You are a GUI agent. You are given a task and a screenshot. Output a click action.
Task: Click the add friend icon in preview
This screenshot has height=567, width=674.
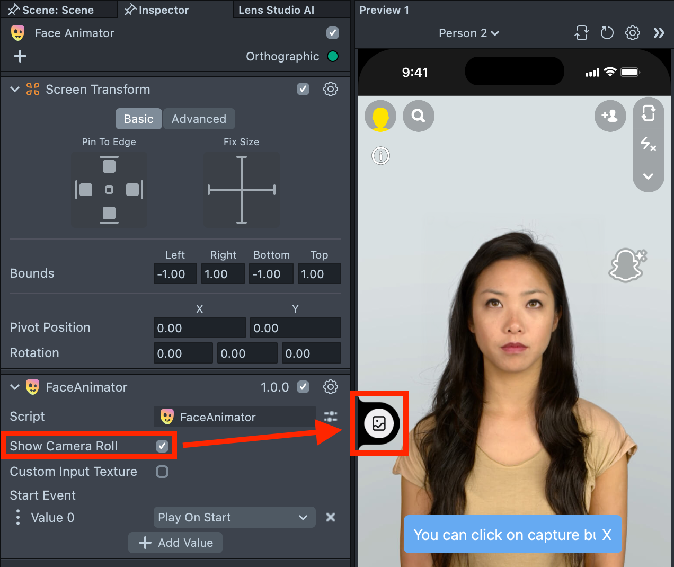tap(610, 116)
